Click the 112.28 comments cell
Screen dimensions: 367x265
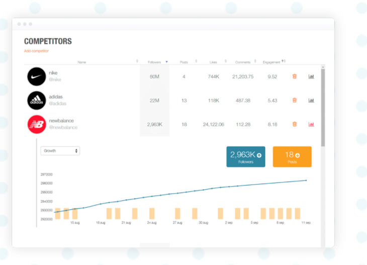[243, 124]
